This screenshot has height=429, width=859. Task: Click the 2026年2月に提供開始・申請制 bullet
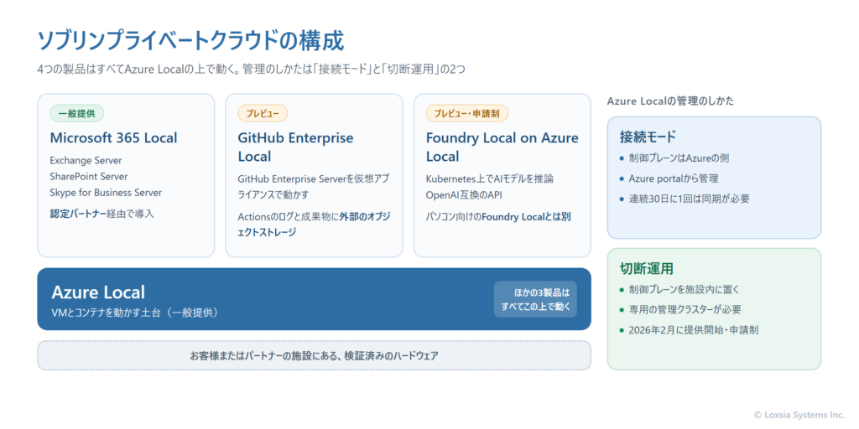tap(694, 330)
